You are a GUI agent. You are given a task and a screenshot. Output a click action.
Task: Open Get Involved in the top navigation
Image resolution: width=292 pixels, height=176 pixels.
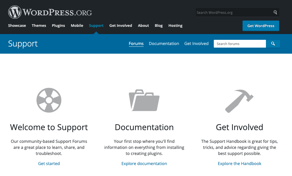121,26
